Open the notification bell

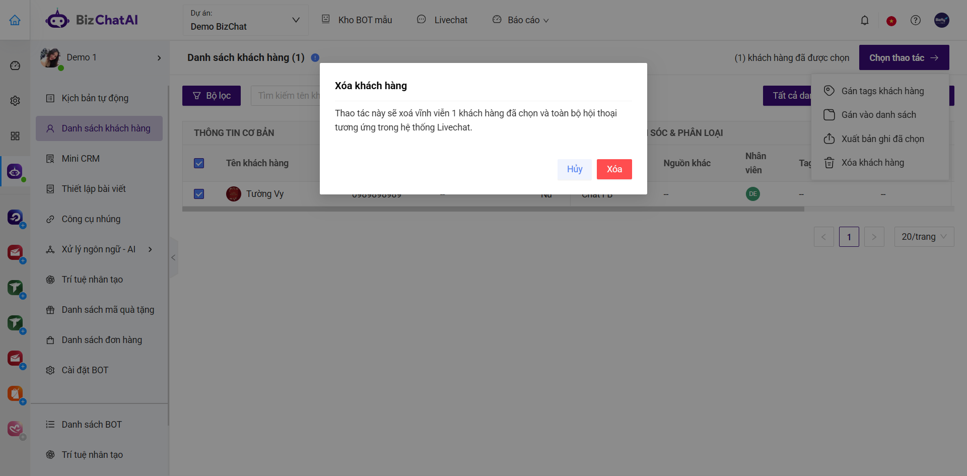click(864, 20)
